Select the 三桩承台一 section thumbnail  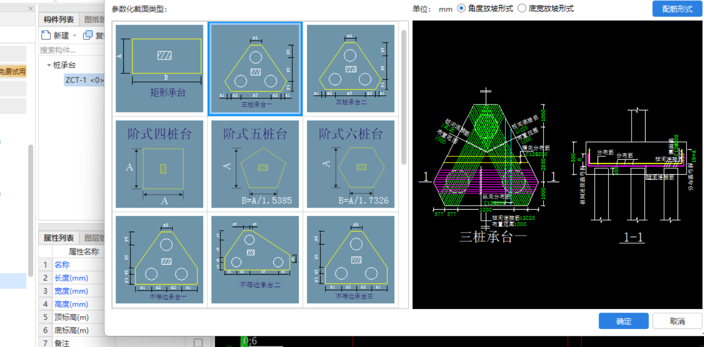click(255, 68)
